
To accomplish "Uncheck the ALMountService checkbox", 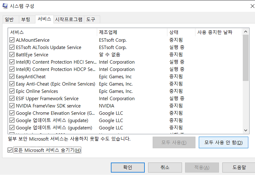I will click(12, 40).
